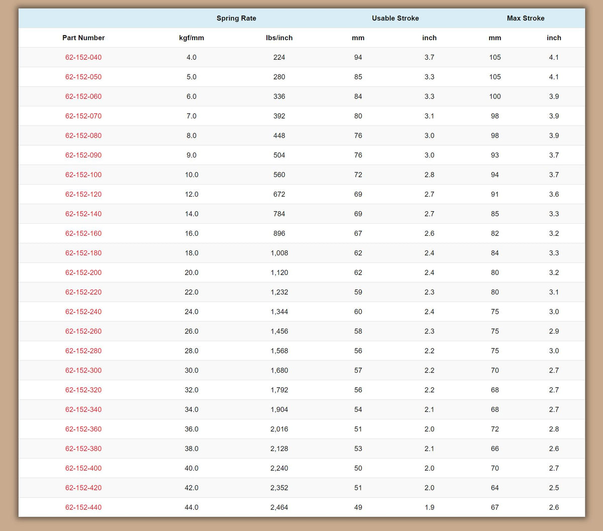Image resolution: width=603 pixels, height=531 pixels.
Task: Select the 62-152-240 part link
Action: tap(83, 312)
